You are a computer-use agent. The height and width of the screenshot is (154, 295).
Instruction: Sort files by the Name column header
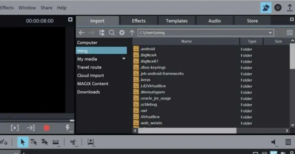(186, 41)
